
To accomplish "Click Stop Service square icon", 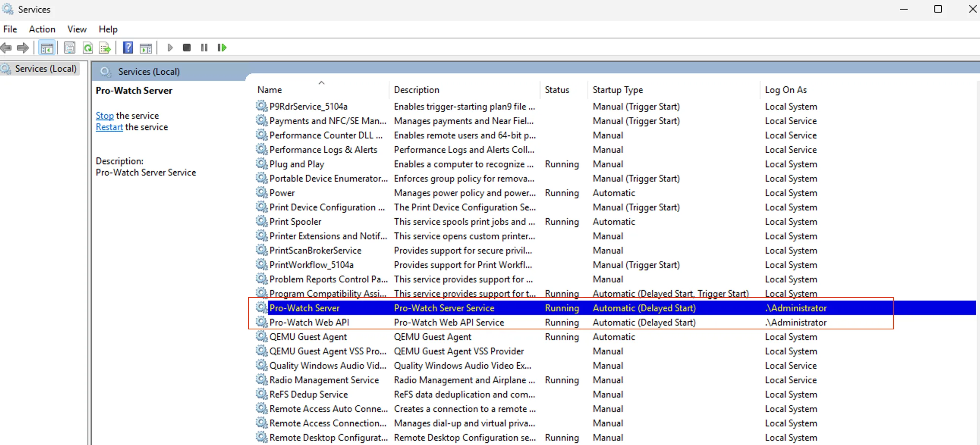I will point(186,48).
